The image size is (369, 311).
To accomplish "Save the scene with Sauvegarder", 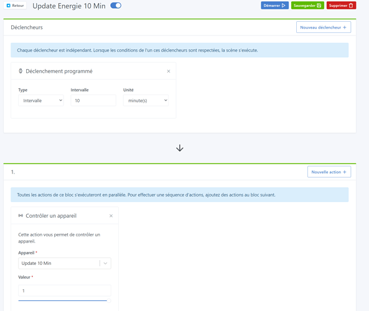I will pyautogui.click(x=307, y=6).
